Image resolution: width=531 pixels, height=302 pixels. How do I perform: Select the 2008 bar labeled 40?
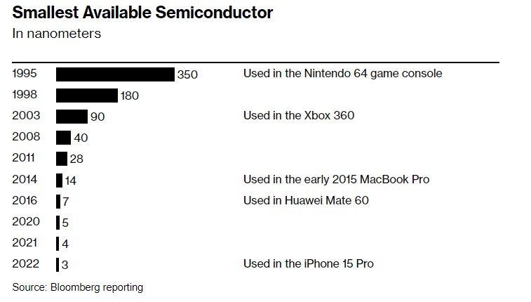[63, 138]
